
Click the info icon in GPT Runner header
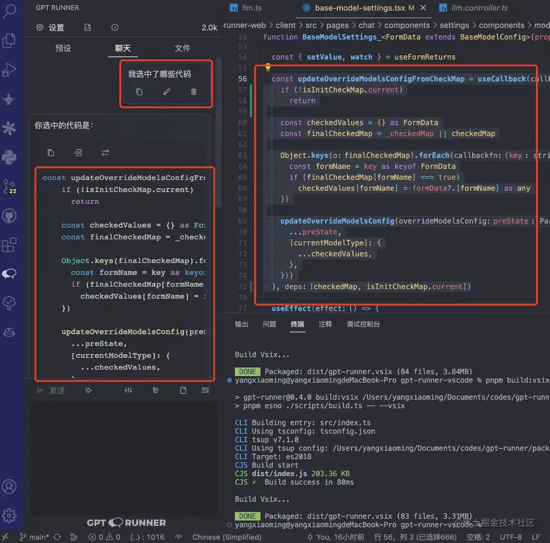(x=115, y=27)
